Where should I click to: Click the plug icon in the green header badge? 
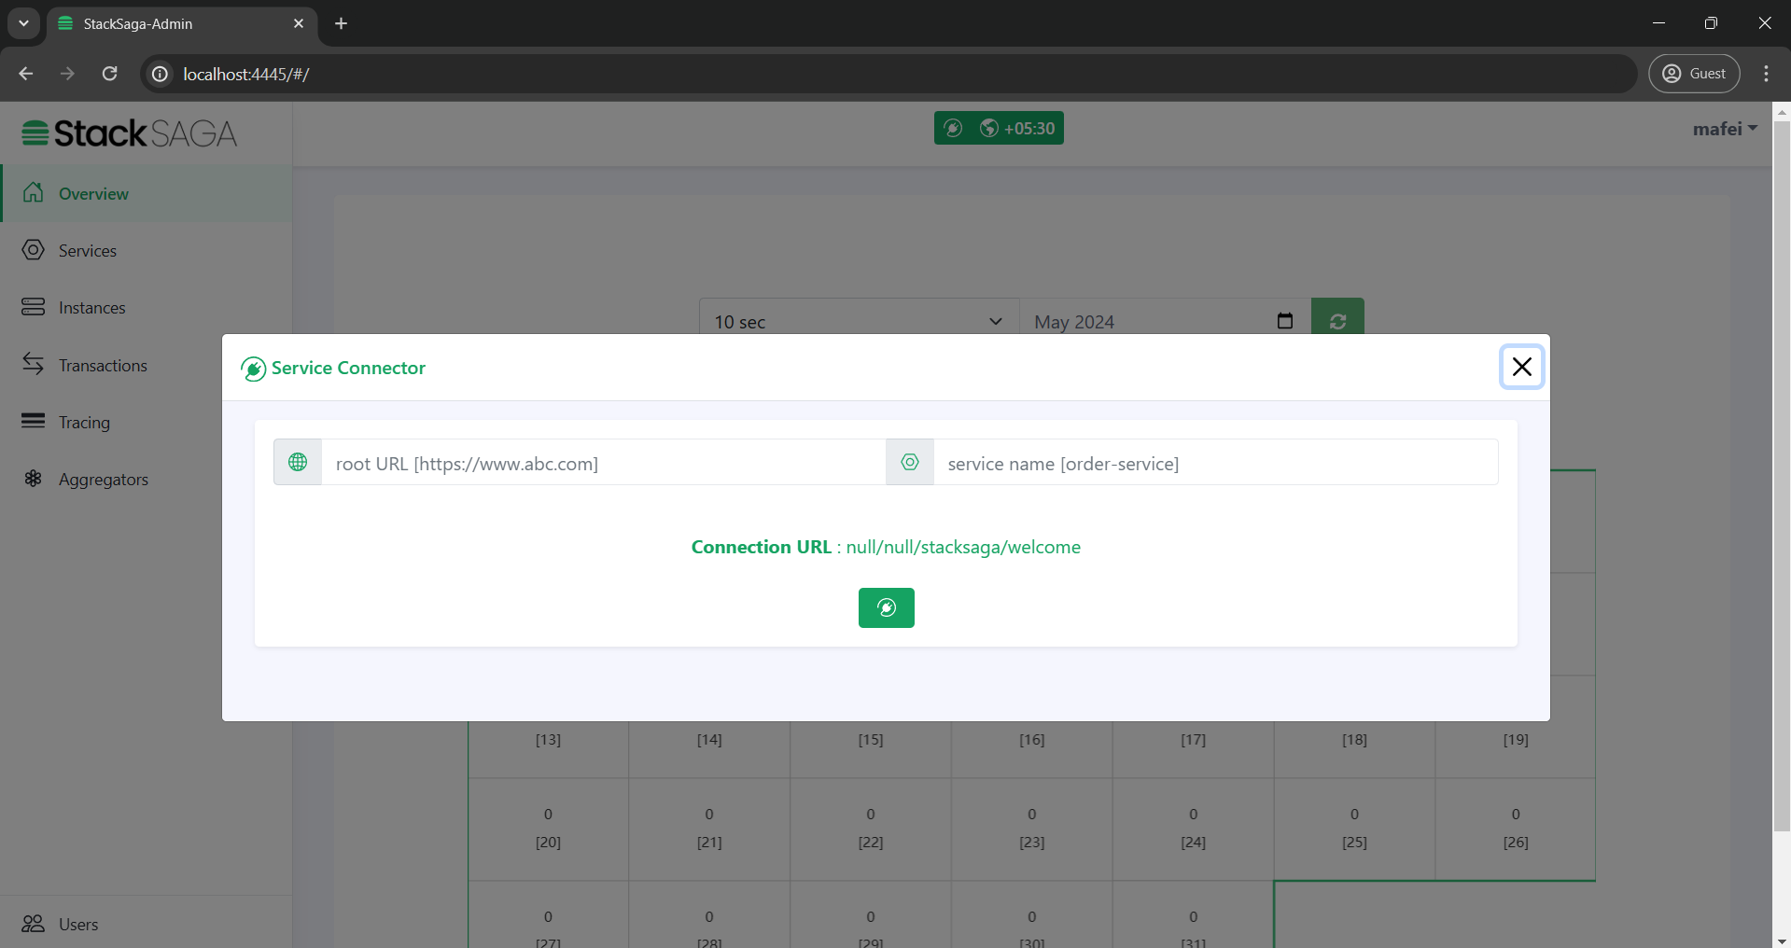click(x=953, y=128)
